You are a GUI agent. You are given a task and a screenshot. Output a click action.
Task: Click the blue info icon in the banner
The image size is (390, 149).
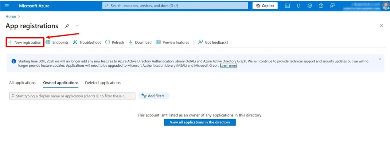[14, 61]
